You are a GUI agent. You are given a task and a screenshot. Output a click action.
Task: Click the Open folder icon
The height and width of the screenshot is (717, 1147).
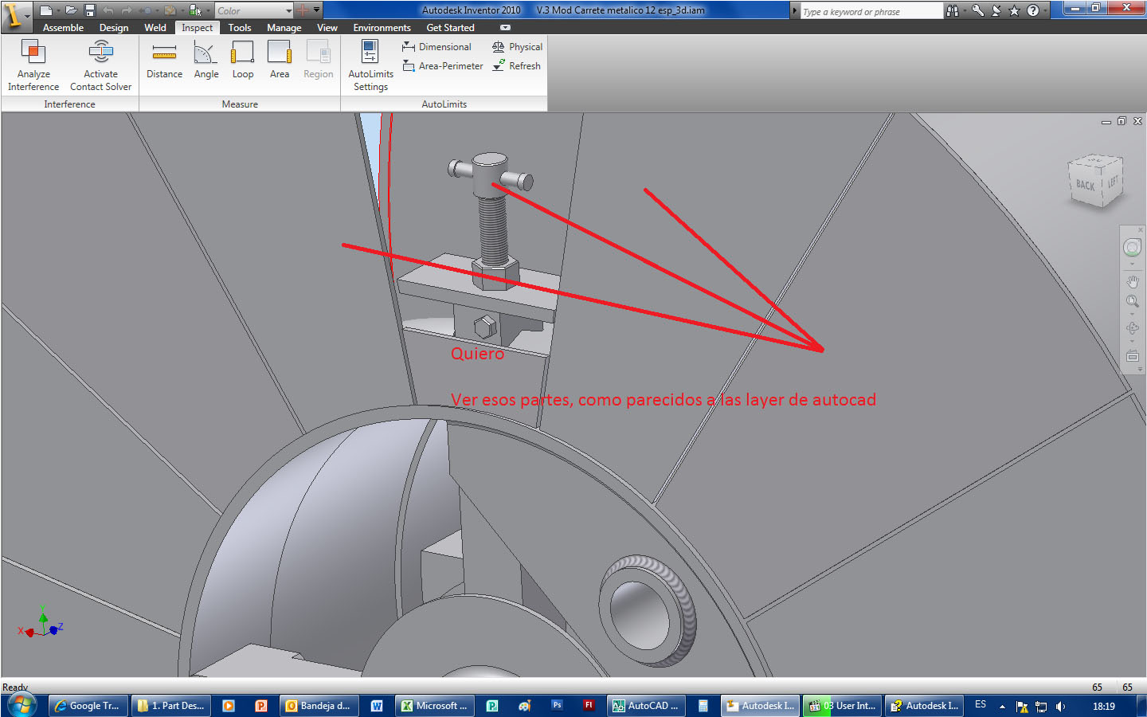click(71, 10)
